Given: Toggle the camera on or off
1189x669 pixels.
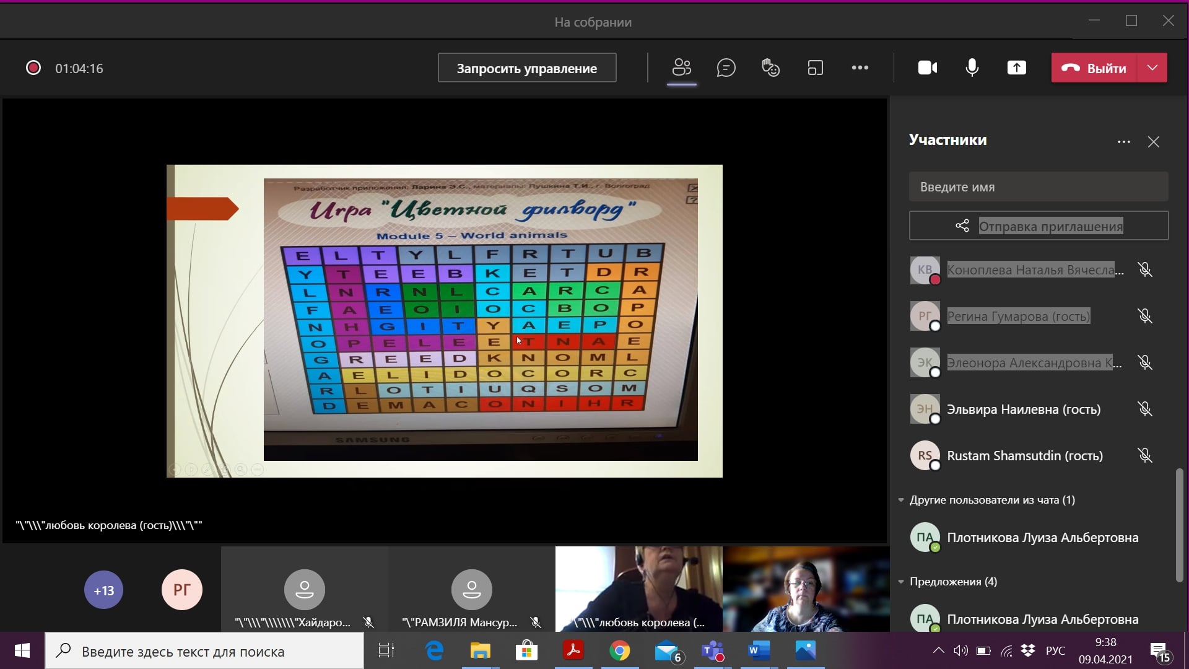Looking at the screenshot, I should [927, 68].
